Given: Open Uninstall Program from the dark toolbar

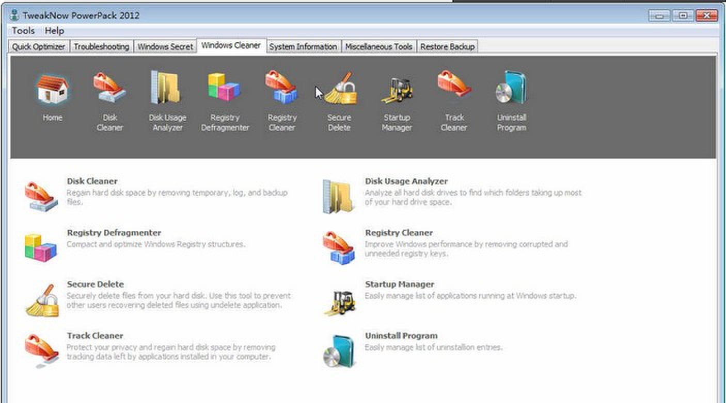Looking at the screenshot, I should [511, 102].
